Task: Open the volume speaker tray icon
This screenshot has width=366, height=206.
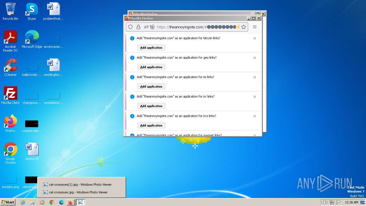Action: coord(325,202)
